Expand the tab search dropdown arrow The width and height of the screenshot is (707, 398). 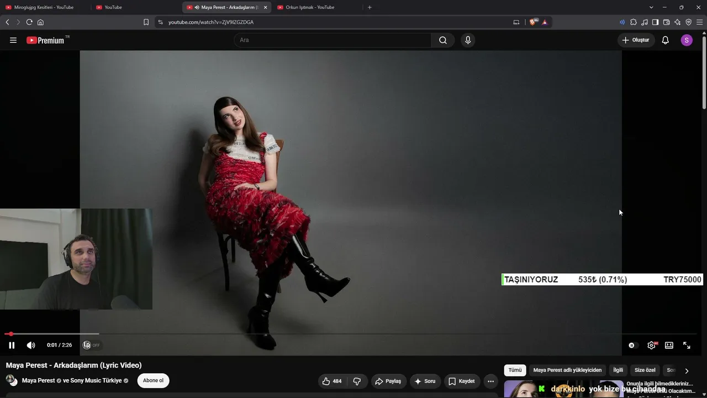coord(651,7)
